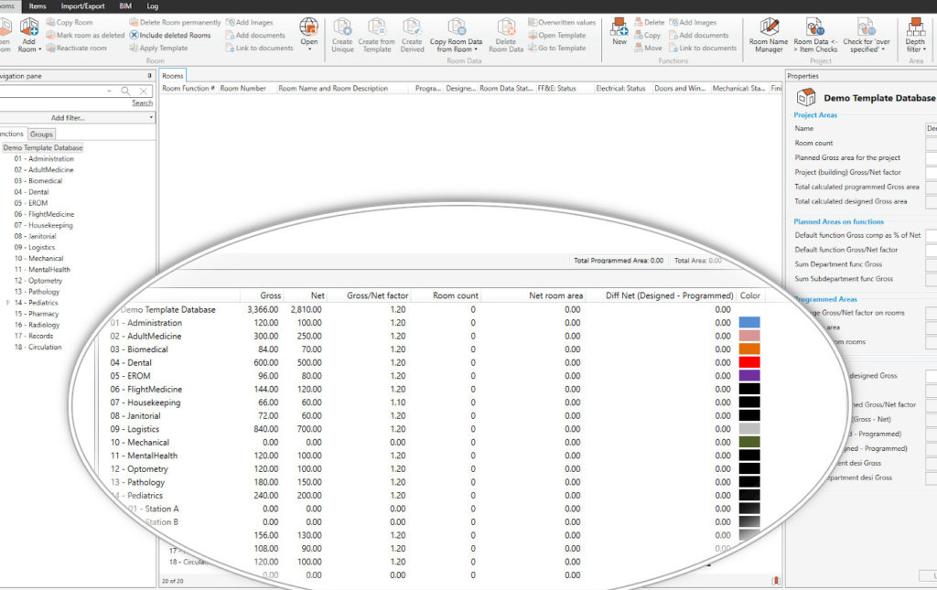
Task: Click the orange globe Open icon
Action: coord(308,27)
